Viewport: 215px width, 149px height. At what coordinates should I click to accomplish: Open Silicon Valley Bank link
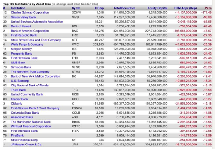coord(24,17)
